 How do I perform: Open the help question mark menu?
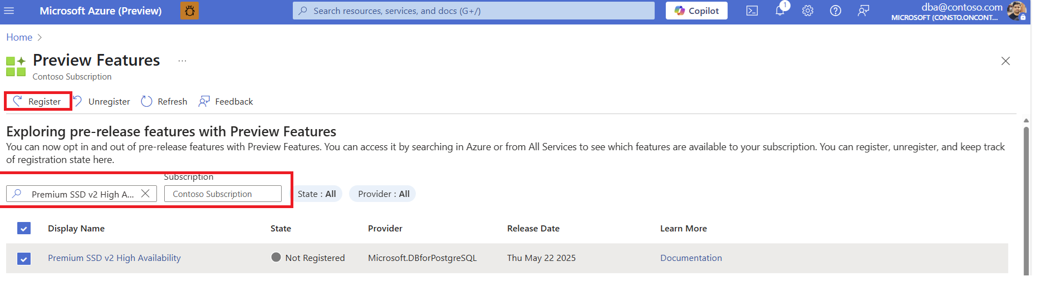pos(836,11)
